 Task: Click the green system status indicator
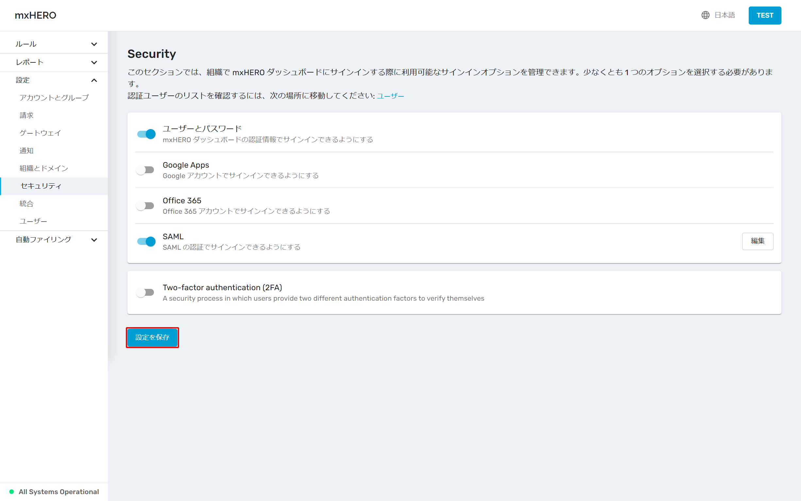tap(11, 492)
